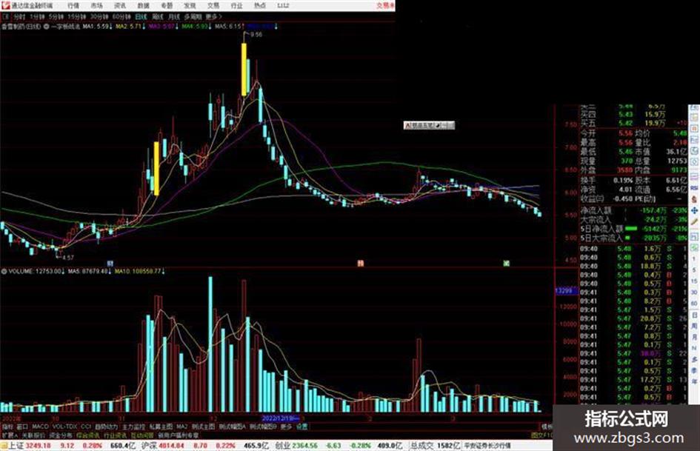Select the 日线 daily period
Image resolution: width=700 pixels, height=451 pixels.
[x=141, y=16]
